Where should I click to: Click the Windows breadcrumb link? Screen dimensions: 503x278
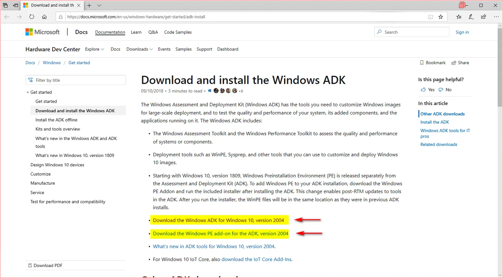pyautogui.click(x=52, y=63)
